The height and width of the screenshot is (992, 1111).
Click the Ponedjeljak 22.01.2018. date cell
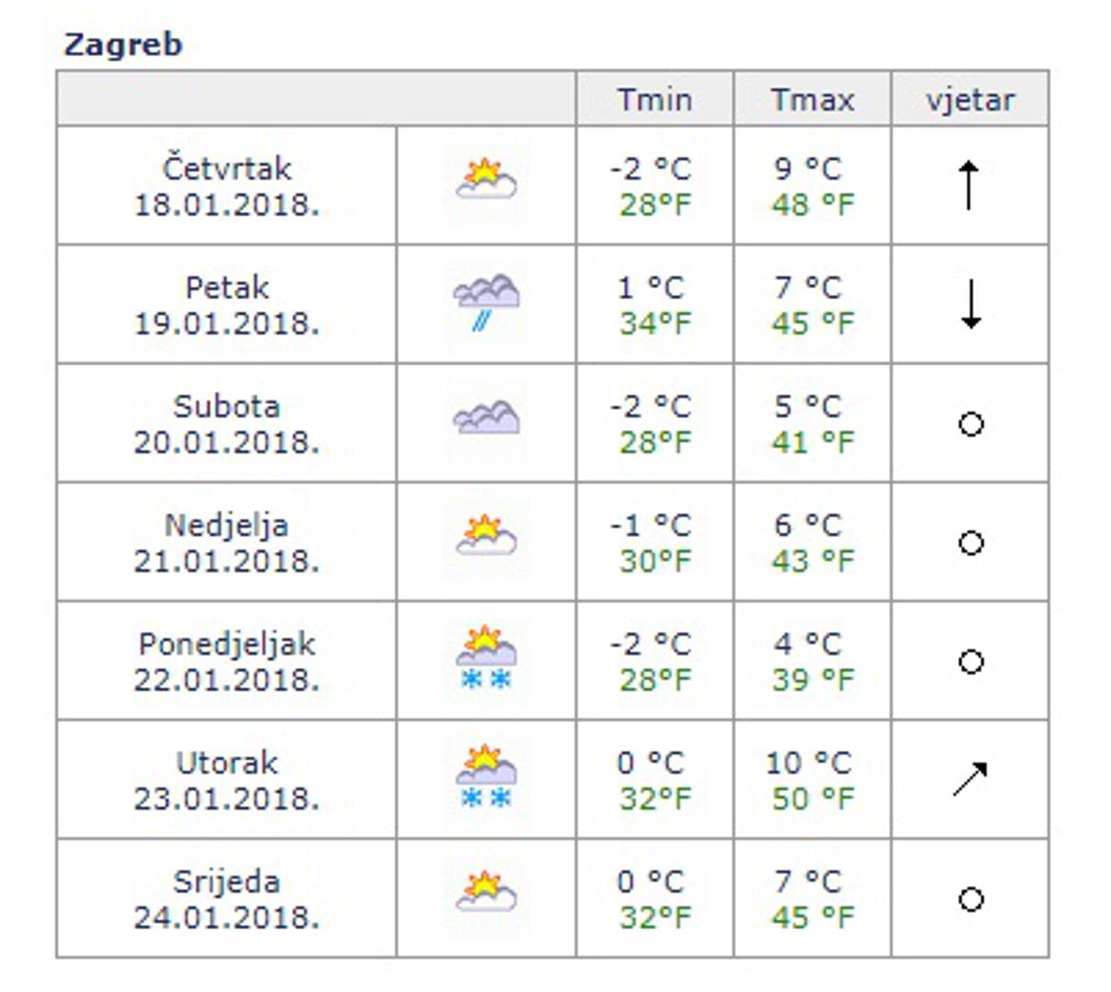click(x=227, y=660)
